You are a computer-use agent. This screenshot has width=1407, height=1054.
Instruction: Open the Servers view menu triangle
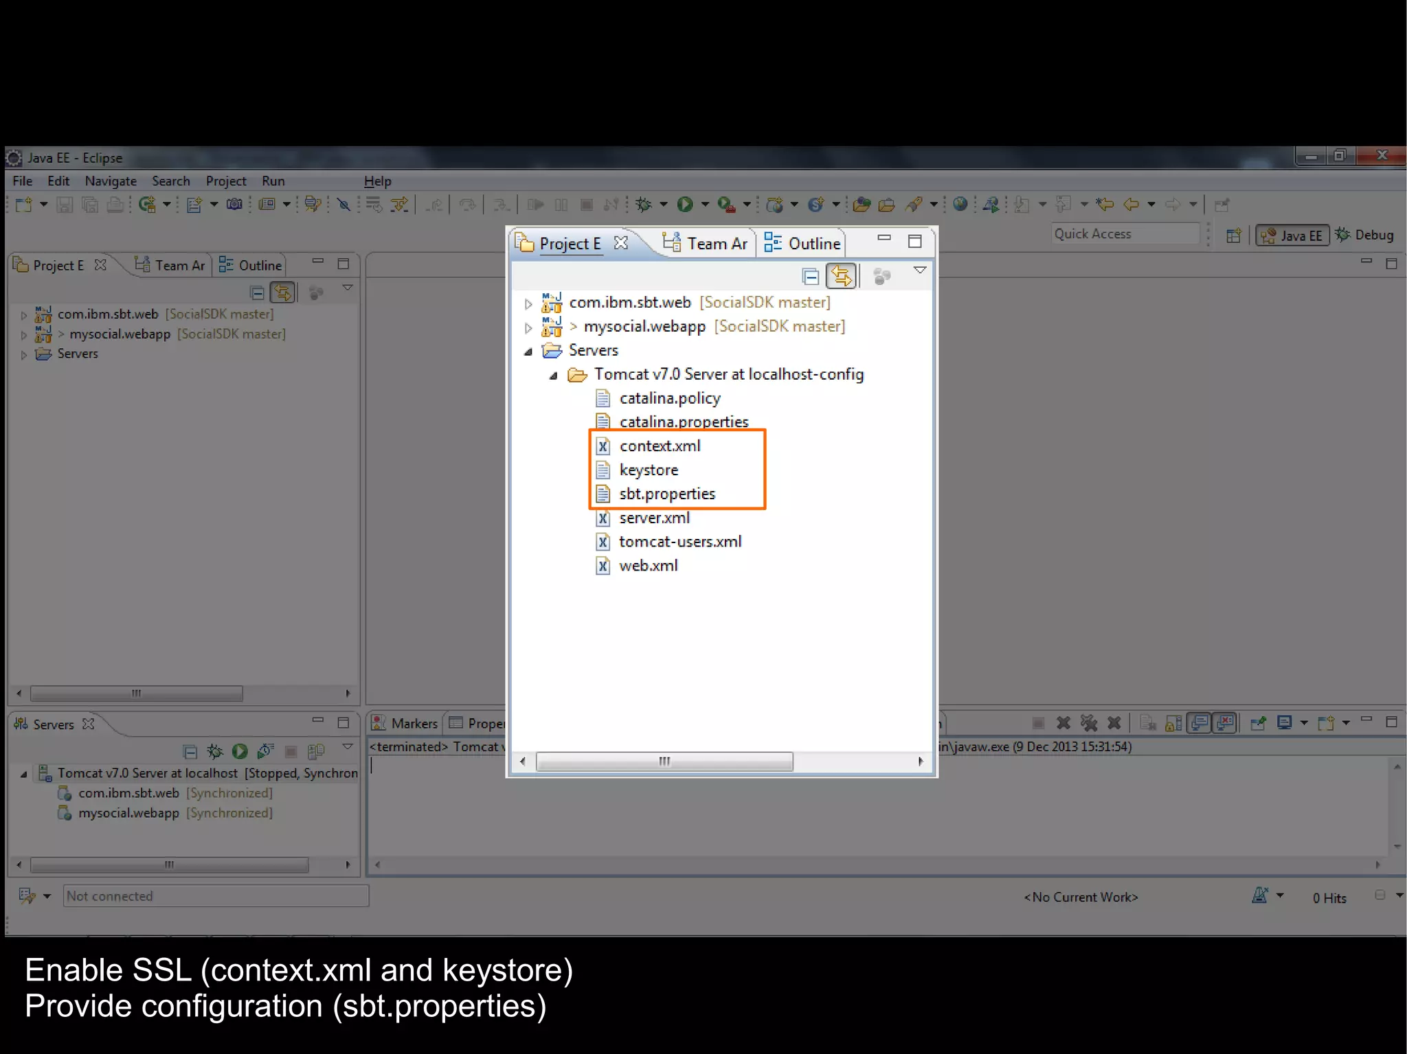pos(348,746)
